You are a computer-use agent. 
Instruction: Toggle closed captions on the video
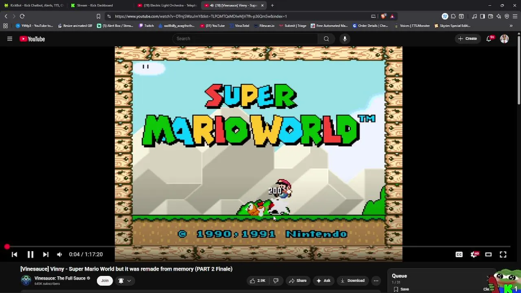459,254
